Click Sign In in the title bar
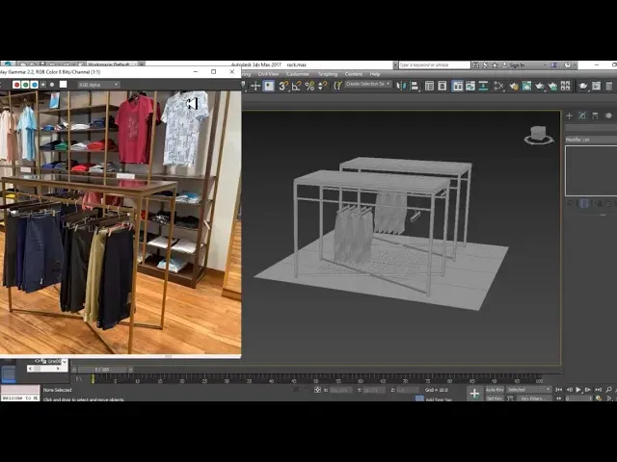The height and width of the screenshot is (462, 617). [x=517, y=65]
